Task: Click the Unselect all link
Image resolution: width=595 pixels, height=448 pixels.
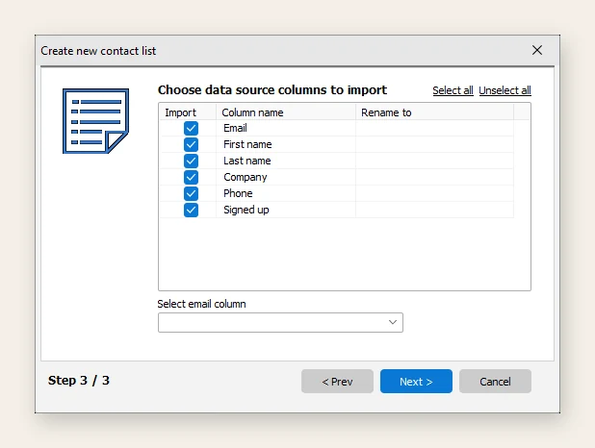Action: click(x=504, y=90)
